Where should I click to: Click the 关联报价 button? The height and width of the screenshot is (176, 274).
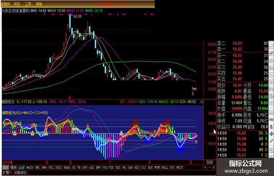click(21, 173)
